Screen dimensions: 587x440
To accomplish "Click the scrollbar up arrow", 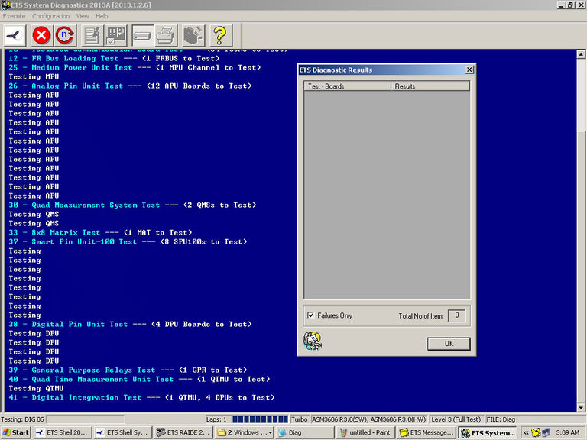I will [x=581, y=54].
